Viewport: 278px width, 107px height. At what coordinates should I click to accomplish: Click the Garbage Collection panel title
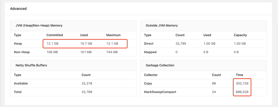(160, 65)
